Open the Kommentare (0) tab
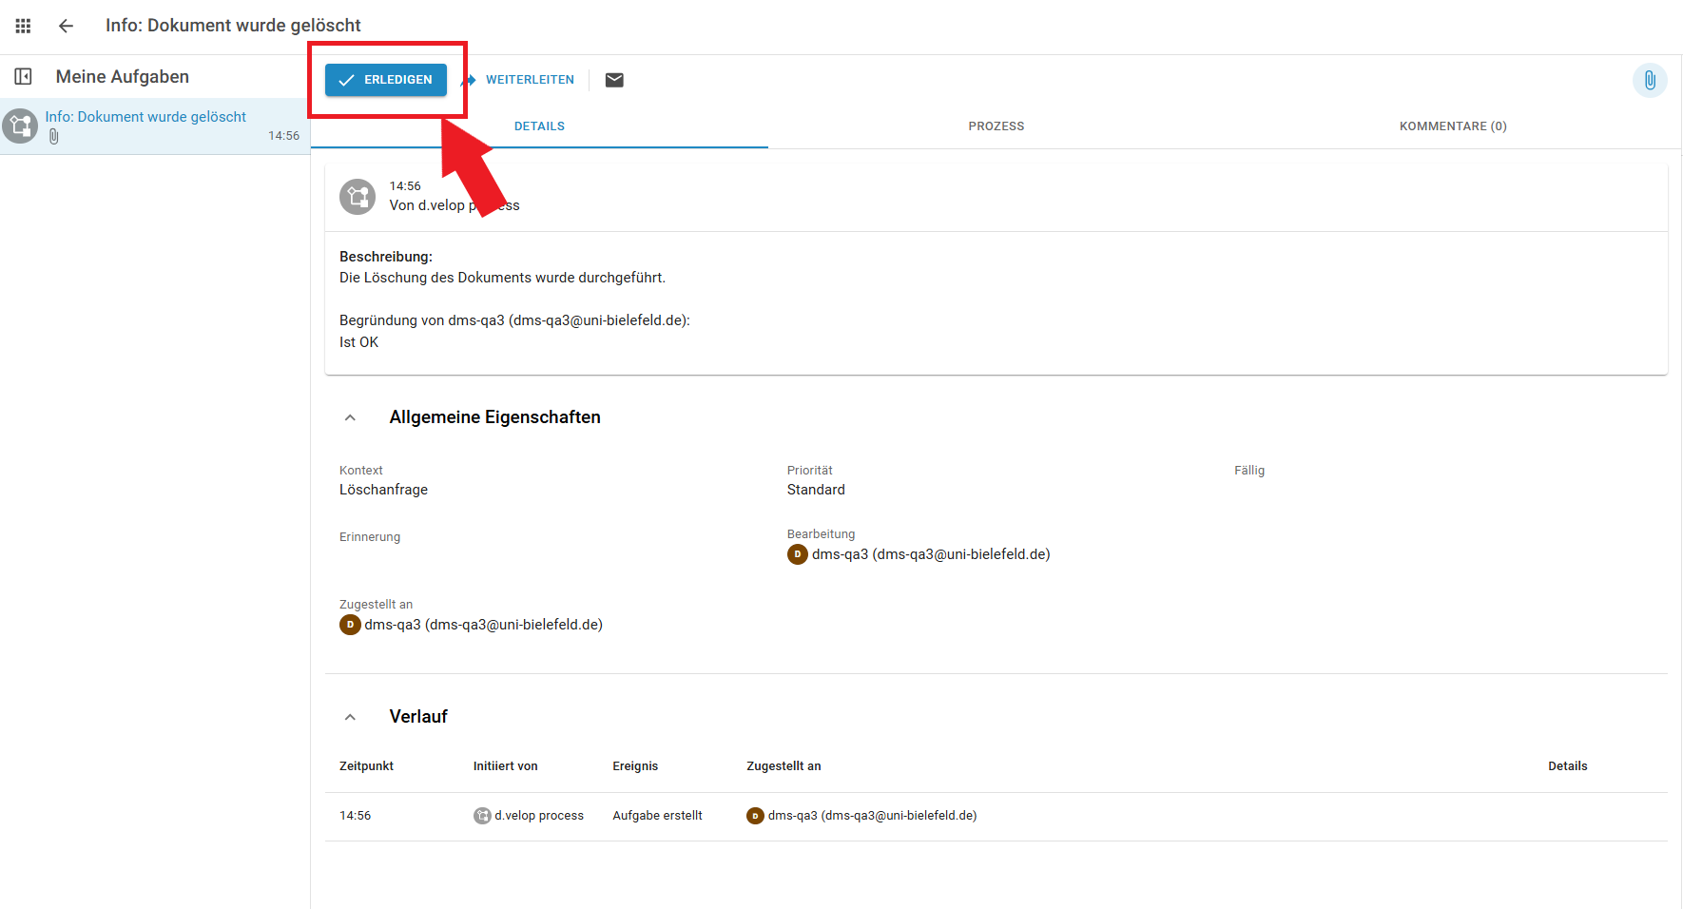The image size is (1683, 909). coord(1452,126)
